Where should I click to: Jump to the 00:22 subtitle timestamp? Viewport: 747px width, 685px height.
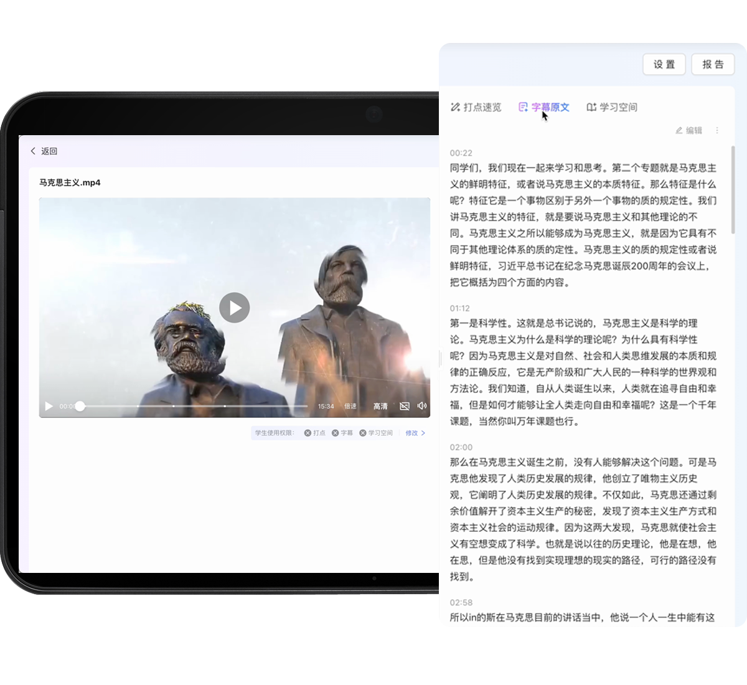pyautogui.click(x=461, y=153)
